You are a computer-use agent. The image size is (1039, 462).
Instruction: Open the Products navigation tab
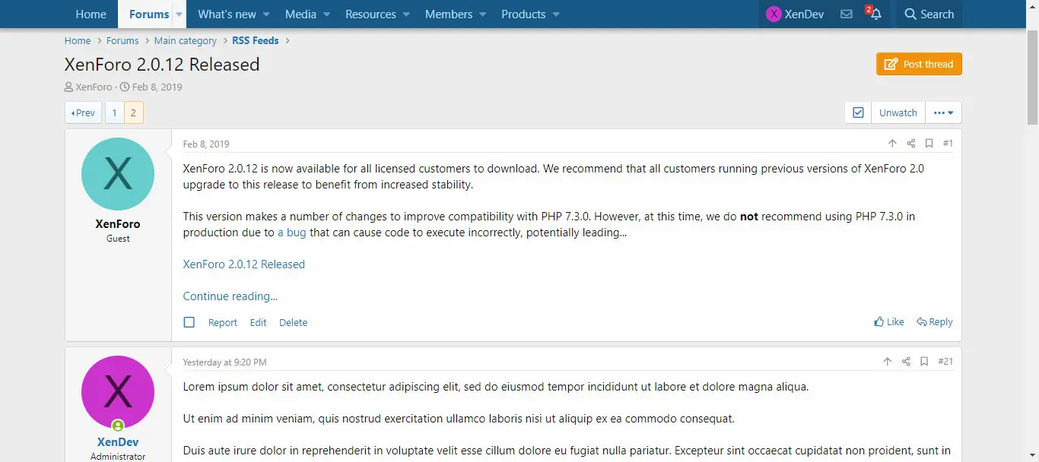pyautogui.click(x=523, y=14)
